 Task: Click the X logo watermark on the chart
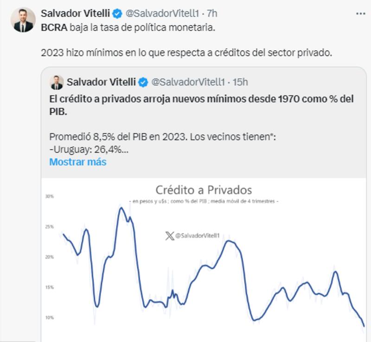[x=169, y=236]
